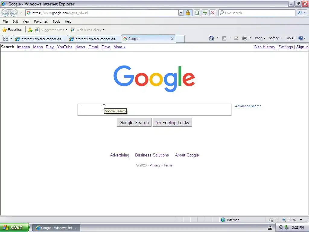Switch to first Internet Explorer cannot display tab
Image resolution: width=309 pixels, height=232 pixels.
tap(41, 39)
